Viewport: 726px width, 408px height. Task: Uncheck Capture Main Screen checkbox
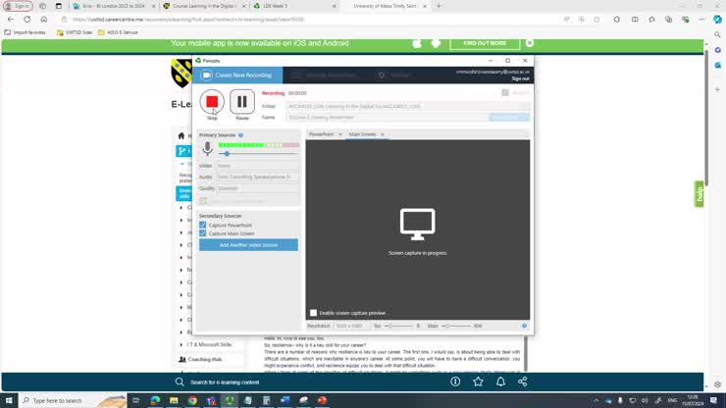tap(203, 233)
